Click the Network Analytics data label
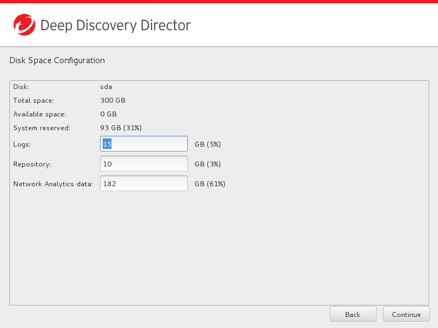The height and width of the screenshot is (328, 438). coord(53,184)
